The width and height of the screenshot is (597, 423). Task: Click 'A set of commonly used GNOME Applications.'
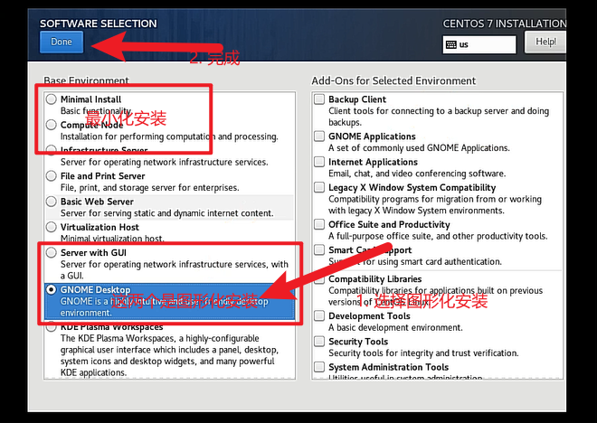point(419,148)
